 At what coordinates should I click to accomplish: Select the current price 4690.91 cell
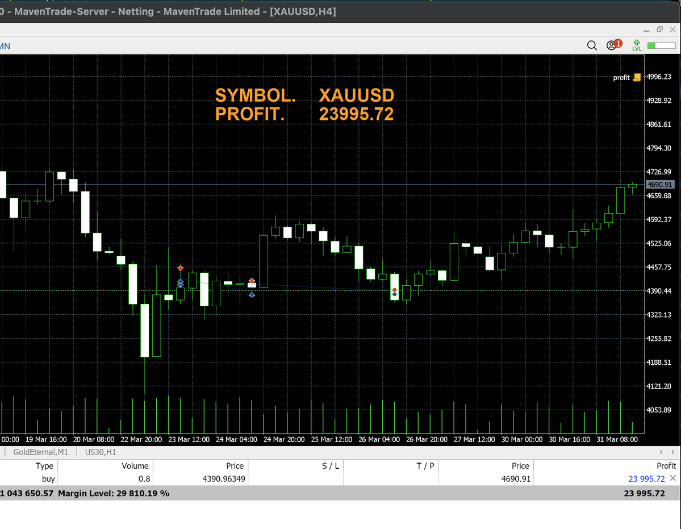pyautogui.click(x=516, y=478)
